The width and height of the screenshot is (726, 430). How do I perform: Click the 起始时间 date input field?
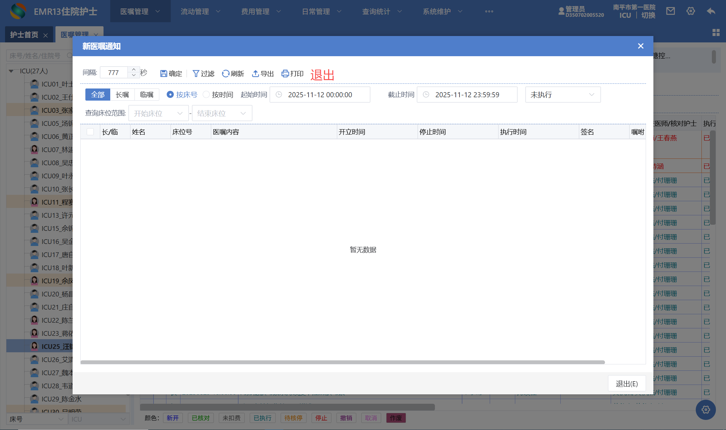(320, 95)
